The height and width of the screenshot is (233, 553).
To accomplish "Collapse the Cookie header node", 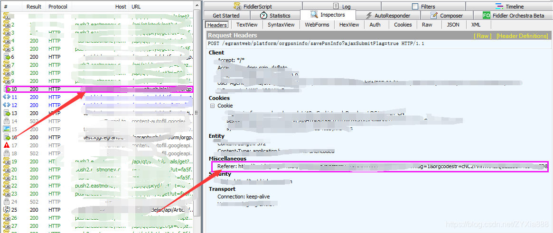I will tap(212, 106).
